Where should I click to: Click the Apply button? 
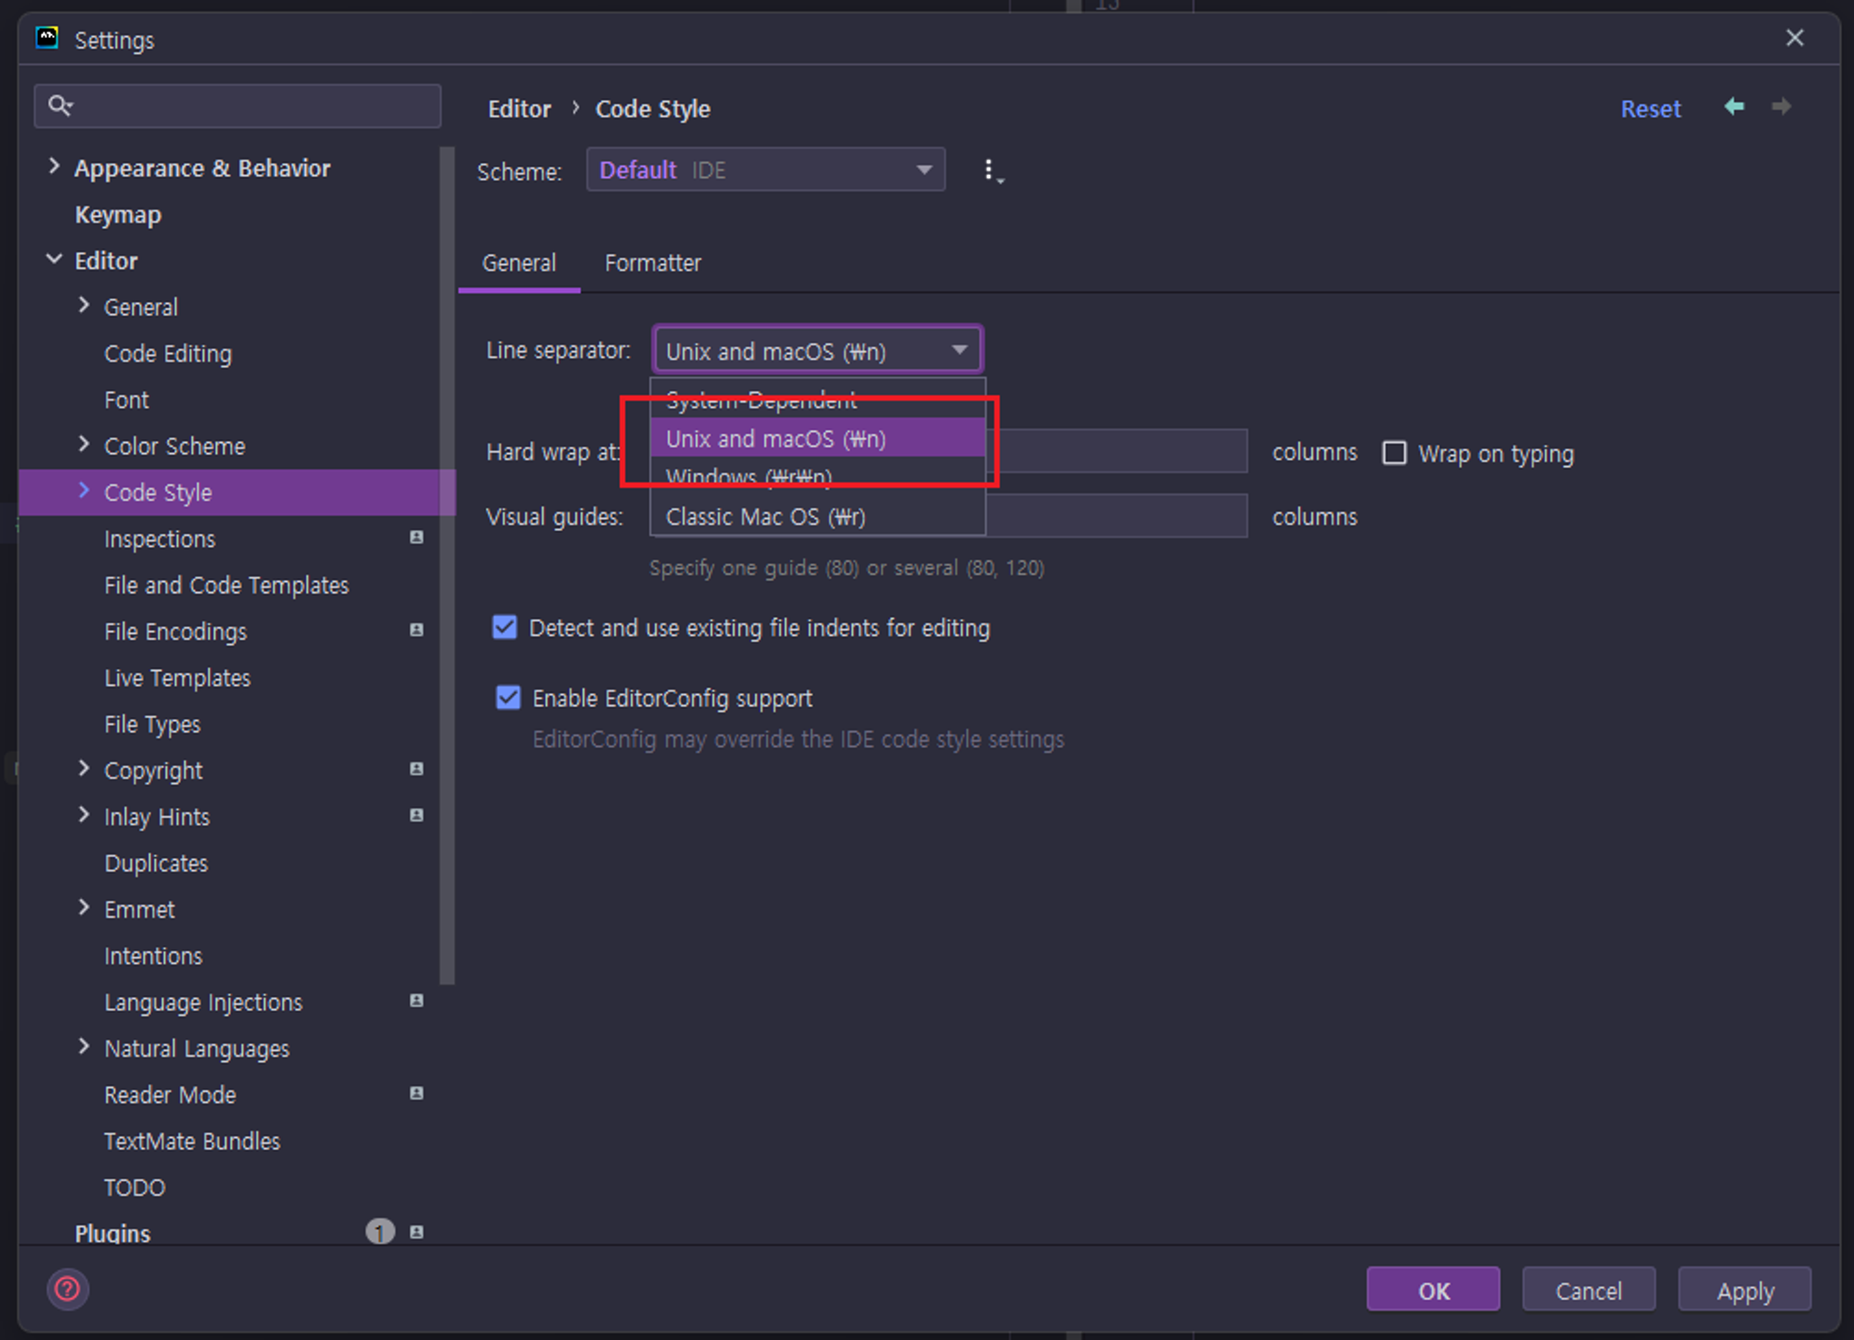click(x=1744, y=1290)
